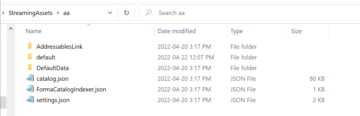Sort files by Name column
This screenshot has width=360, height=116.
click(34, 31)
